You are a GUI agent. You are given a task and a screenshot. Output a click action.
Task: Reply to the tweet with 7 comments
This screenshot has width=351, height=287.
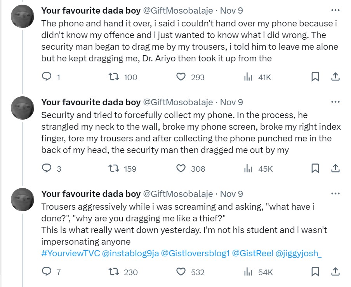coord(47,272)
